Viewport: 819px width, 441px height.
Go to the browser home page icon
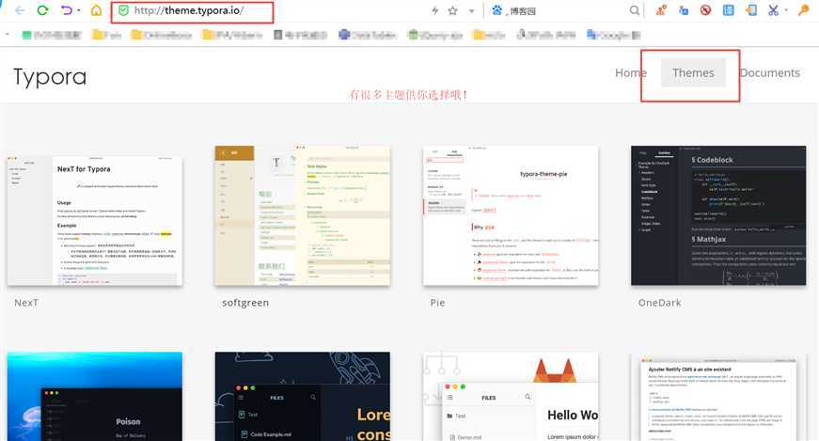coord(96,10)
